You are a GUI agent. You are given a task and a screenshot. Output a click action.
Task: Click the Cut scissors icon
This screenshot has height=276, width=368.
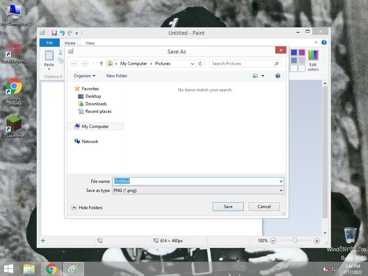(x=60, y=52)
